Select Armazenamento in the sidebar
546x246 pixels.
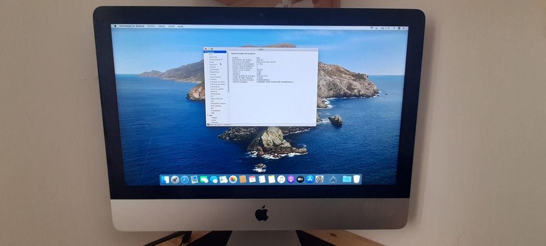(216, 59)
